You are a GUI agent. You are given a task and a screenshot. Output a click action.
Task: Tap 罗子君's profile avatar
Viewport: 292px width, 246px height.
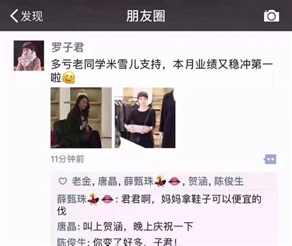tap(29, 56)
